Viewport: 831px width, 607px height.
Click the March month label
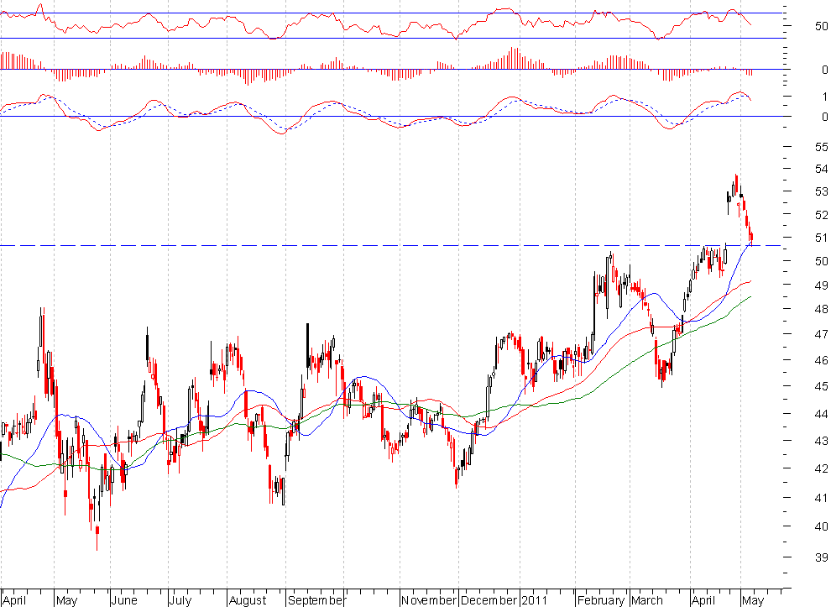(646, 600)
